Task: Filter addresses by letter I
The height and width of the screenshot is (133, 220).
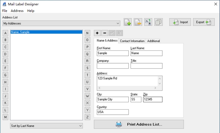Action: [5, 89]
